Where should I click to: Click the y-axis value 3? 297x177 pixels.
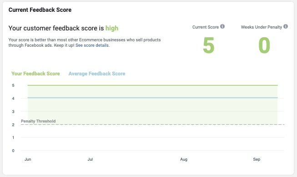[13, 112]
